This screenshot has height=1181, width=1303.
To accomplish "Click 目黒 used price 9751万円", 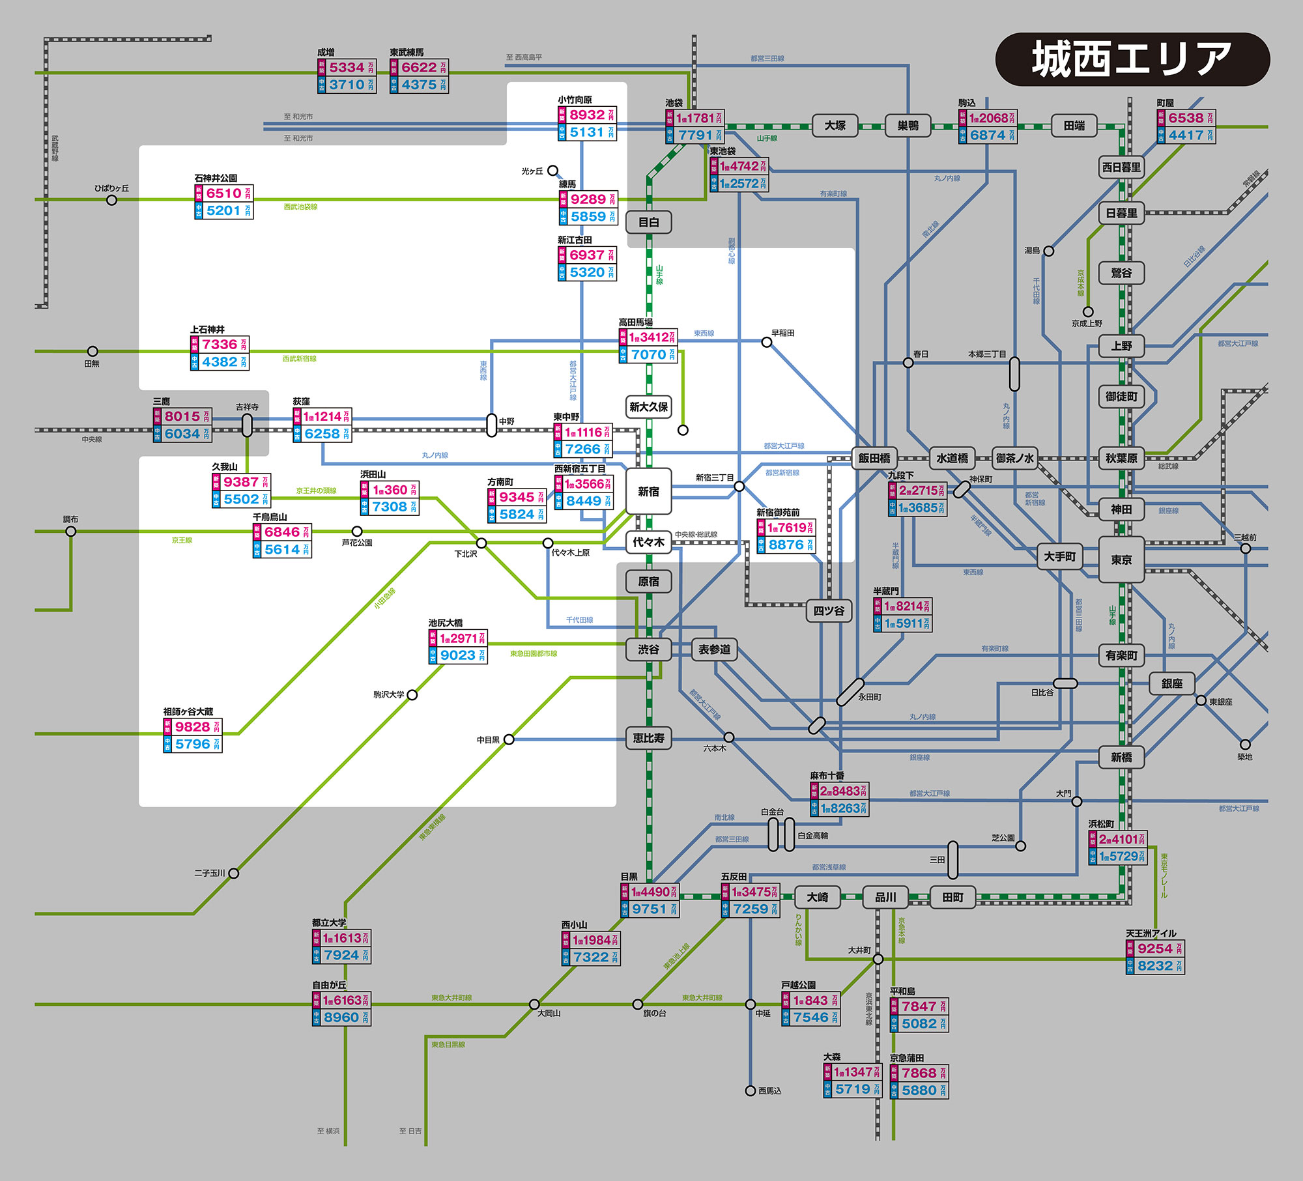I will coord(650,909).
